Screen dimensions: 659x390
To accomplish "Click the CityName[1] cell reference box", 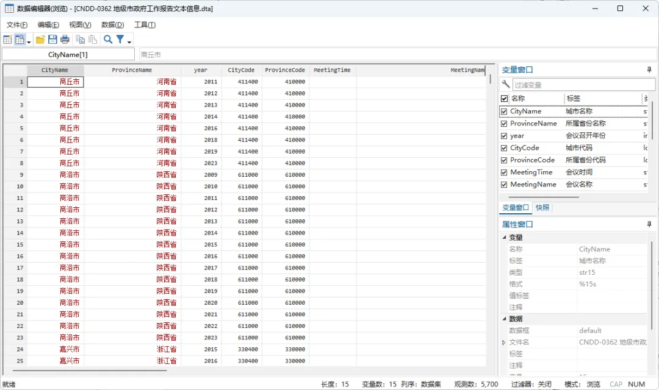I will [68, 55].
